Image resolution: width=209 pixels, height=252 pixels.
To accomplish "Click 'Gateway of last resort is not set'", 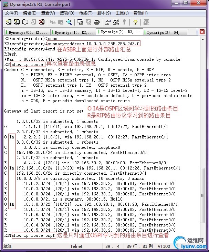I will click(x=44, y=111).
